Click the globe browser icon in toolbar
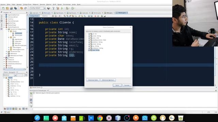218x122 pixels. pyautogui.click(x=48, y=8)
